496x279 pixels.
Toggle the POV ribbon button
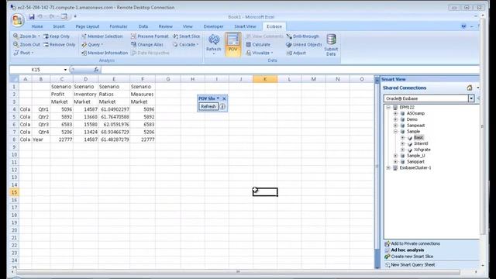click(232, 44)
